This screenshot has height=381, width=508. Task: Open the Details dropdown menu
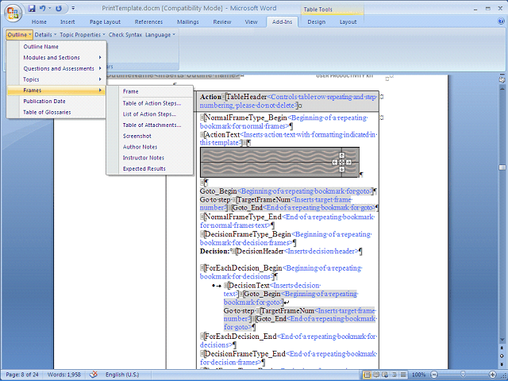click(x=45, y=35)
